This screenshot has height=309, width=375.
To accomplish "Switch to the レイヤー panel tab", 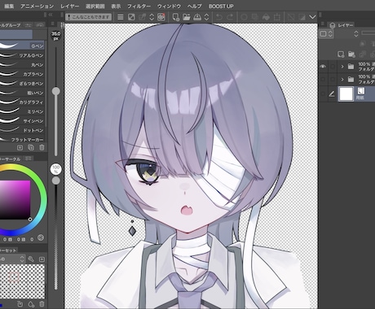I will [342, 25].
